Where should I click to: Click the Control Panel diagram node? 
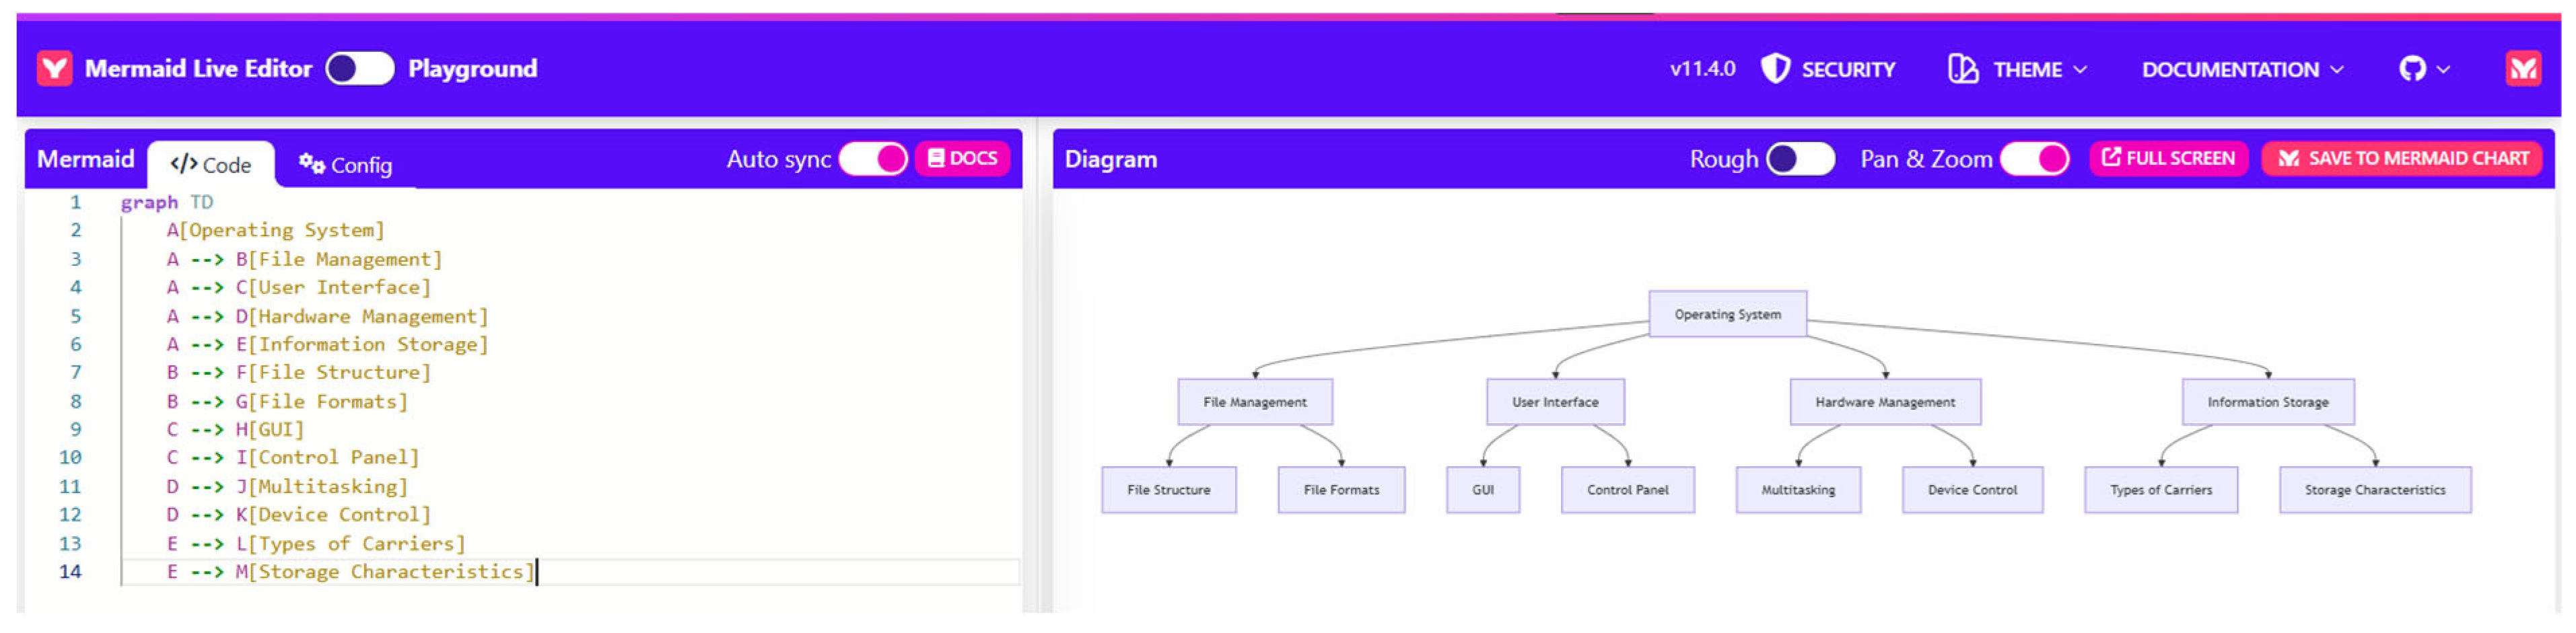click(1627, 490)
